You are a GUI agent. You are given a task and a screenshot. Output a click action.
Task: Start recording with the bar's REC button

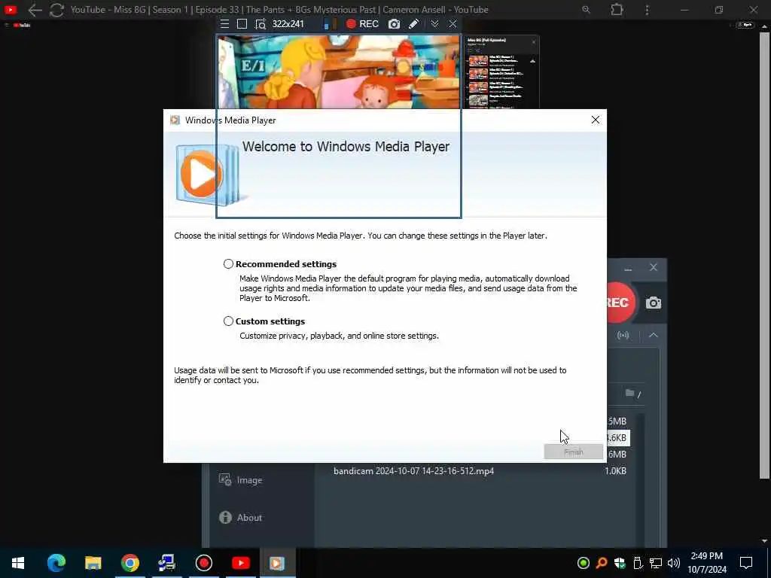click(362, 24)
